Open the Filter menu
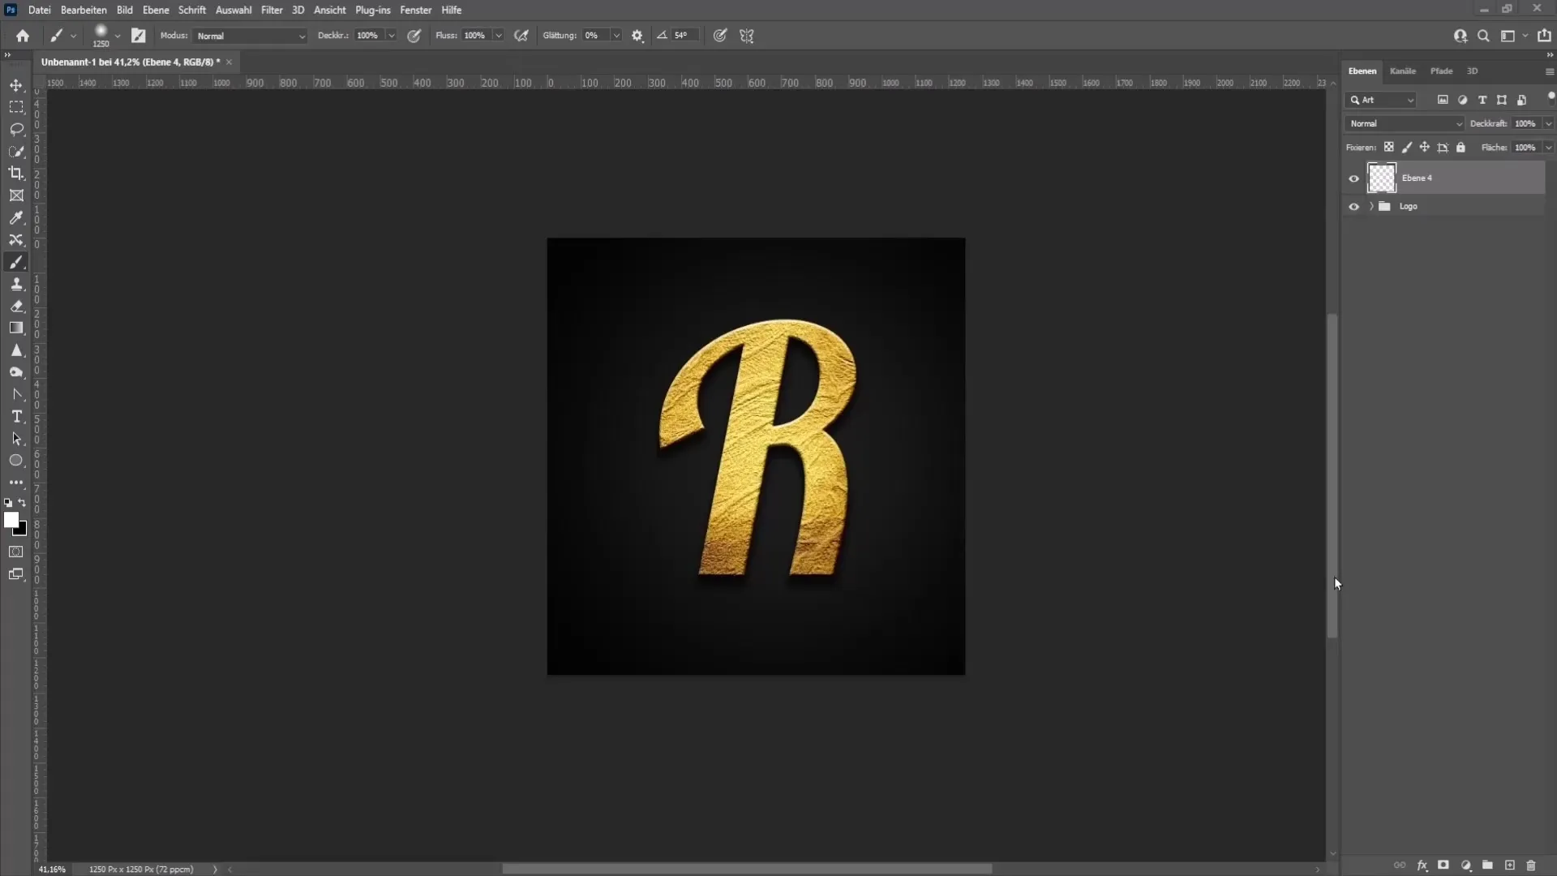Image resolution: width=1557 pixels, height=876 pixels. [x=271, y=10]
